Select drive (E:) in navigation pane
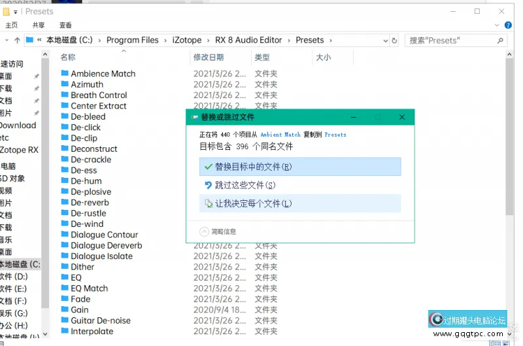 (13, 289)
